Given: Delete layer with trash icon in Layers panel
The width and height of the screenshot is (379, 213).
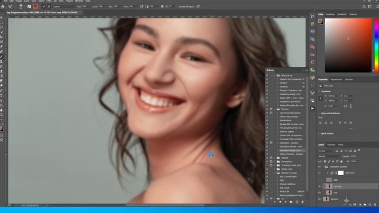Looking at the screenshot, I should click(x=375, y=205).
